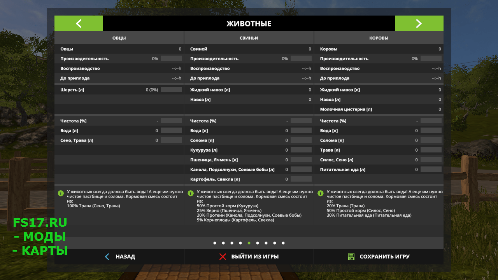Viewport: 498px width, 280px height.
Task: Go to next page with right arrow
Action: 419,23
